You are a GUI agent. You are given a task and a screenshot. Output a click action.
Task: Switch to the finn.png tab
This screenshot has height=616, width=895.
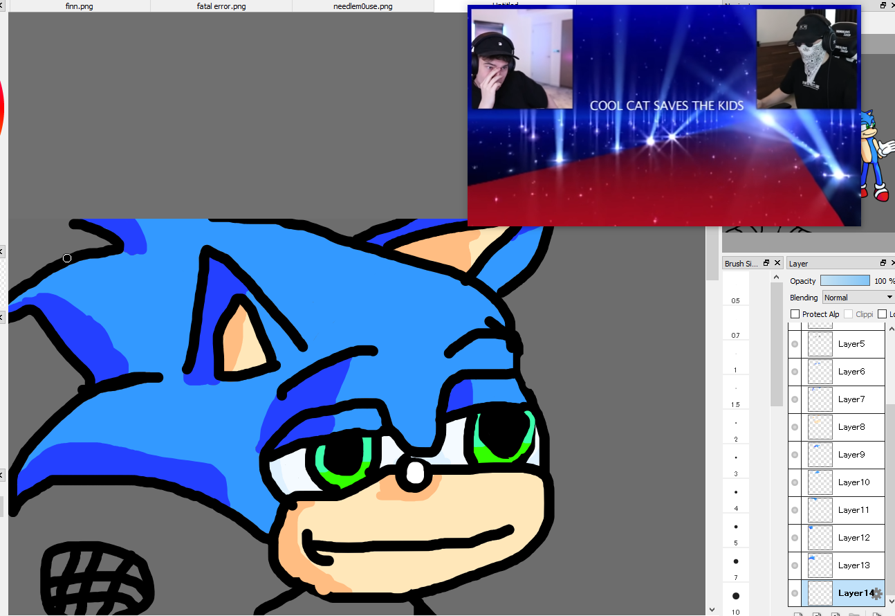[80, 6]
